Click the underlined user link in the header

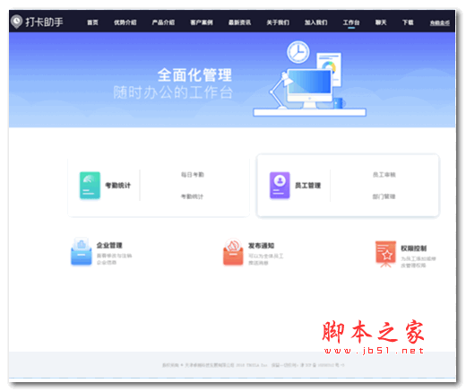pos(440,23)
